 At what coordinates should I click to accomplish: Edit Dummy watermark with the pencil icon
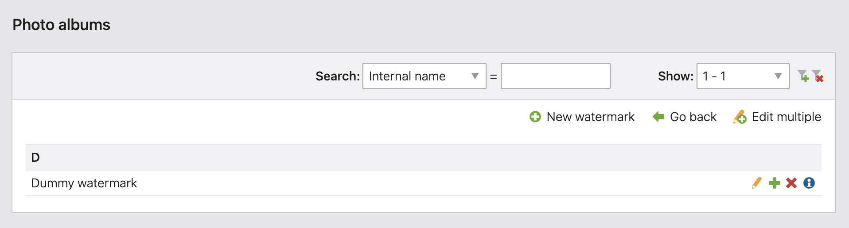757,183
